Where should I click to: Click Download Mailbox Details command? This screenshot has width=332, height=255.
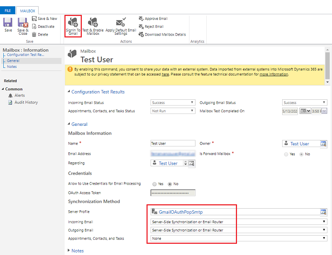(x=162, y=34)
